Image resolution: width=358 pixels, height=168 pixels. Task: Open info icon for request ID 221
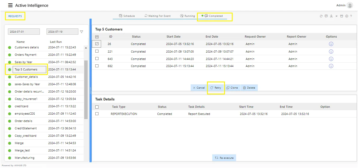coord(331,52)
